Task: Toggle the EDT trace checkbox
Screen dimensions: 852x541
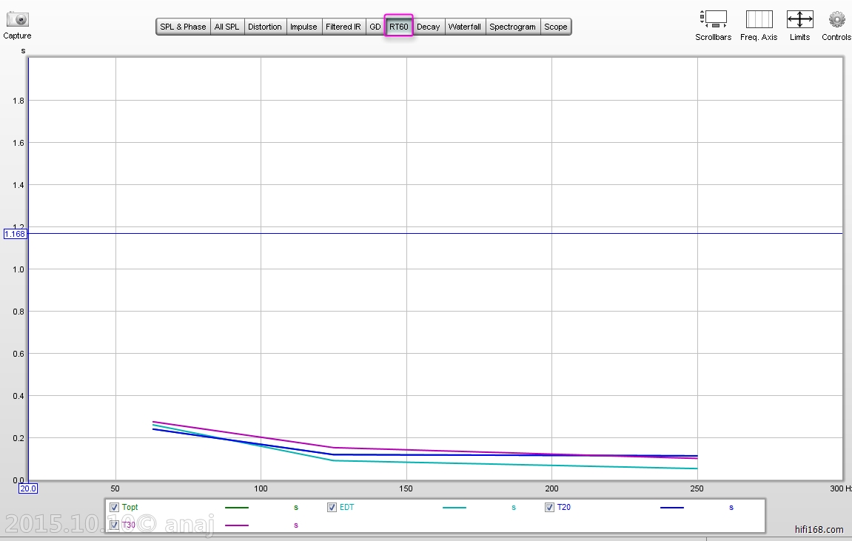Action: click(x=332, y=508)
